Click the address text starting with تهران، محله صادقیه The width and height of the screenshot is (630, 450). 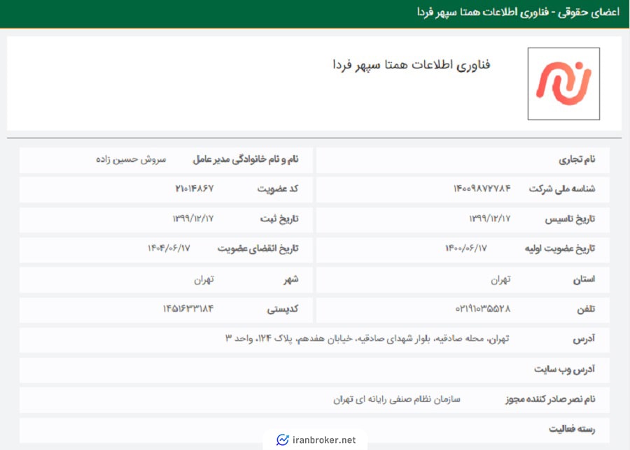pyautogui.click(x=367, y=339)
